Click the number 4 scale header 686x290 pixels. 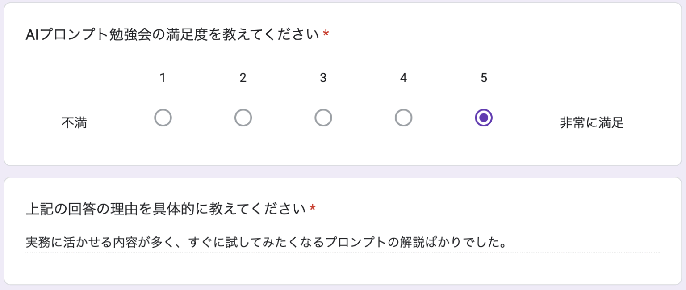pyautogui.click(x=403, y=78)
